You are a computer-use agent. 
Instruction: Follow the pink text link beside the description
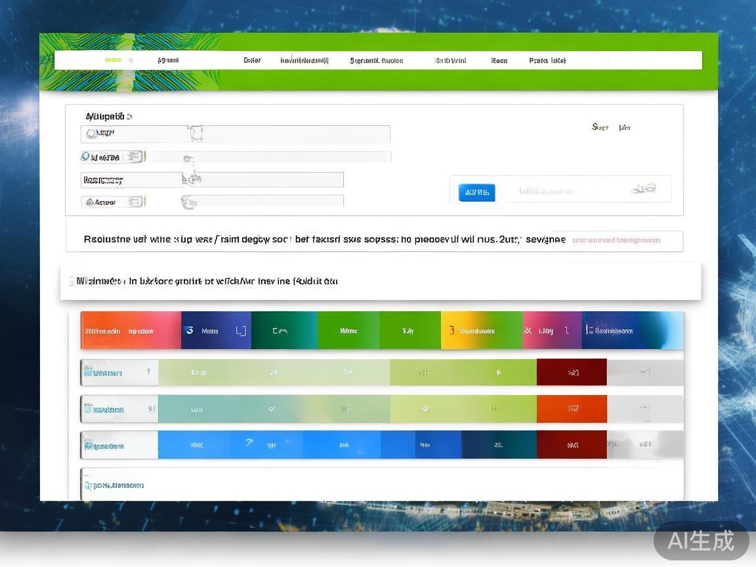pos(616,240)
